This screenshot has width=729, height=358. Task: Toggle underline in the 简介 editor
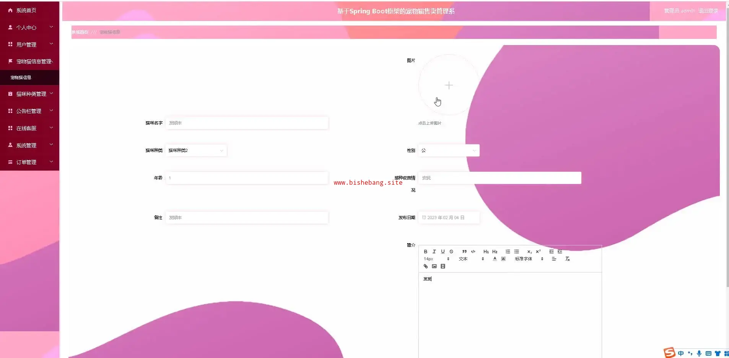coord(443,252)
